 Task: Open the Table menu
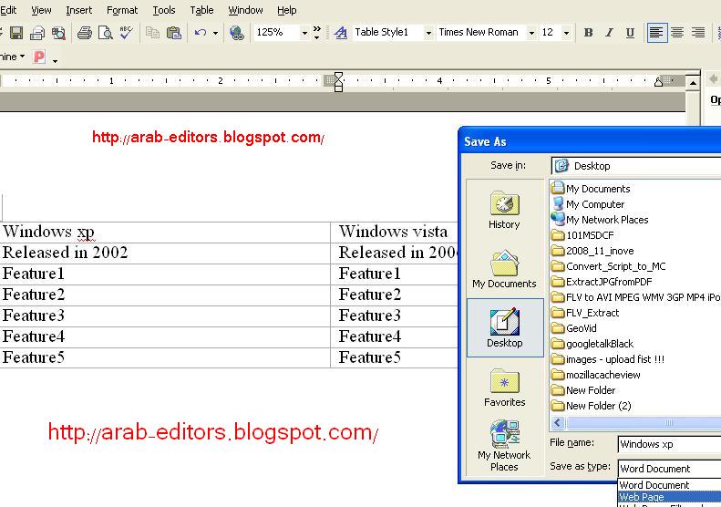[201, 10]
